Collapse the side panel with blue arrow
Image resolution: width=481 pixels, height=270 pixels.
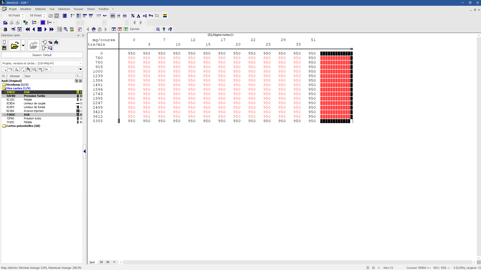click(x=84, y=151)
